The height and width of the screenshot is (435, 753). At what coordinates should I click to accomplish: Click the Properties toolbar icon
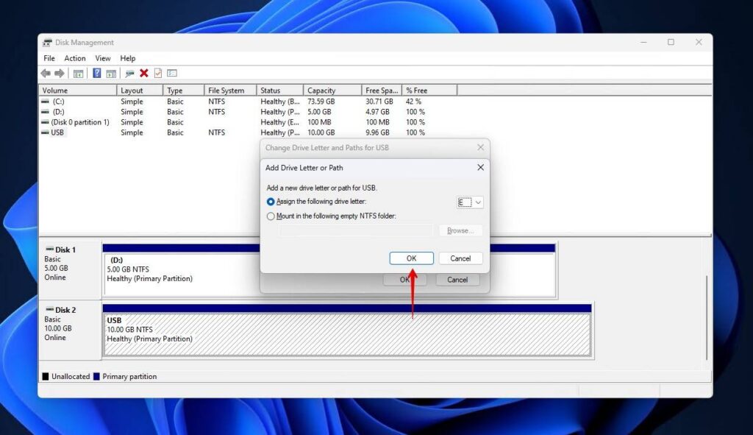pyautogui.click(x=171, y=73)
